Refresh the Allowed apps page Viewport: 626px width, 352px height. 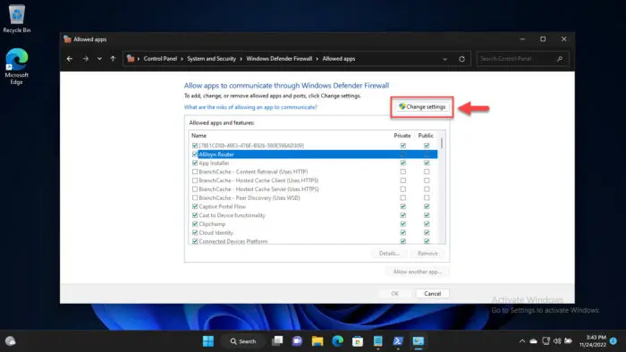pyautogui.click(x=461, y=59)
